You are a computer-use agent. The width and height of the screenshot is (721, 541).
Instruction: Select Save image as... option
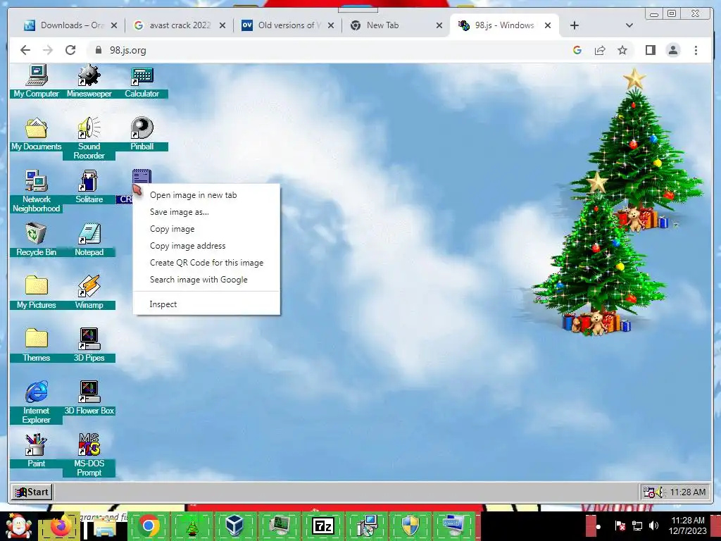click(x=206, y=212)
